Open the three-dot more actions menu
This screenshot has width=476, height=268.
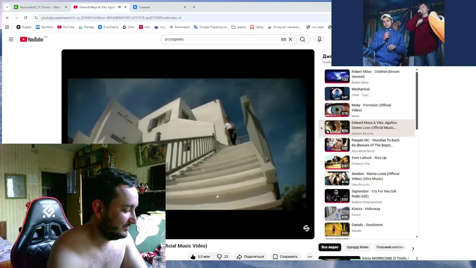point(310,256)
